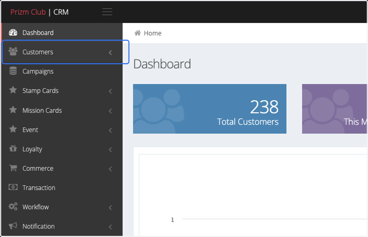Screen dimensions: 368x237
Task: Click the Customers people icon
Action: click(13, 51)
